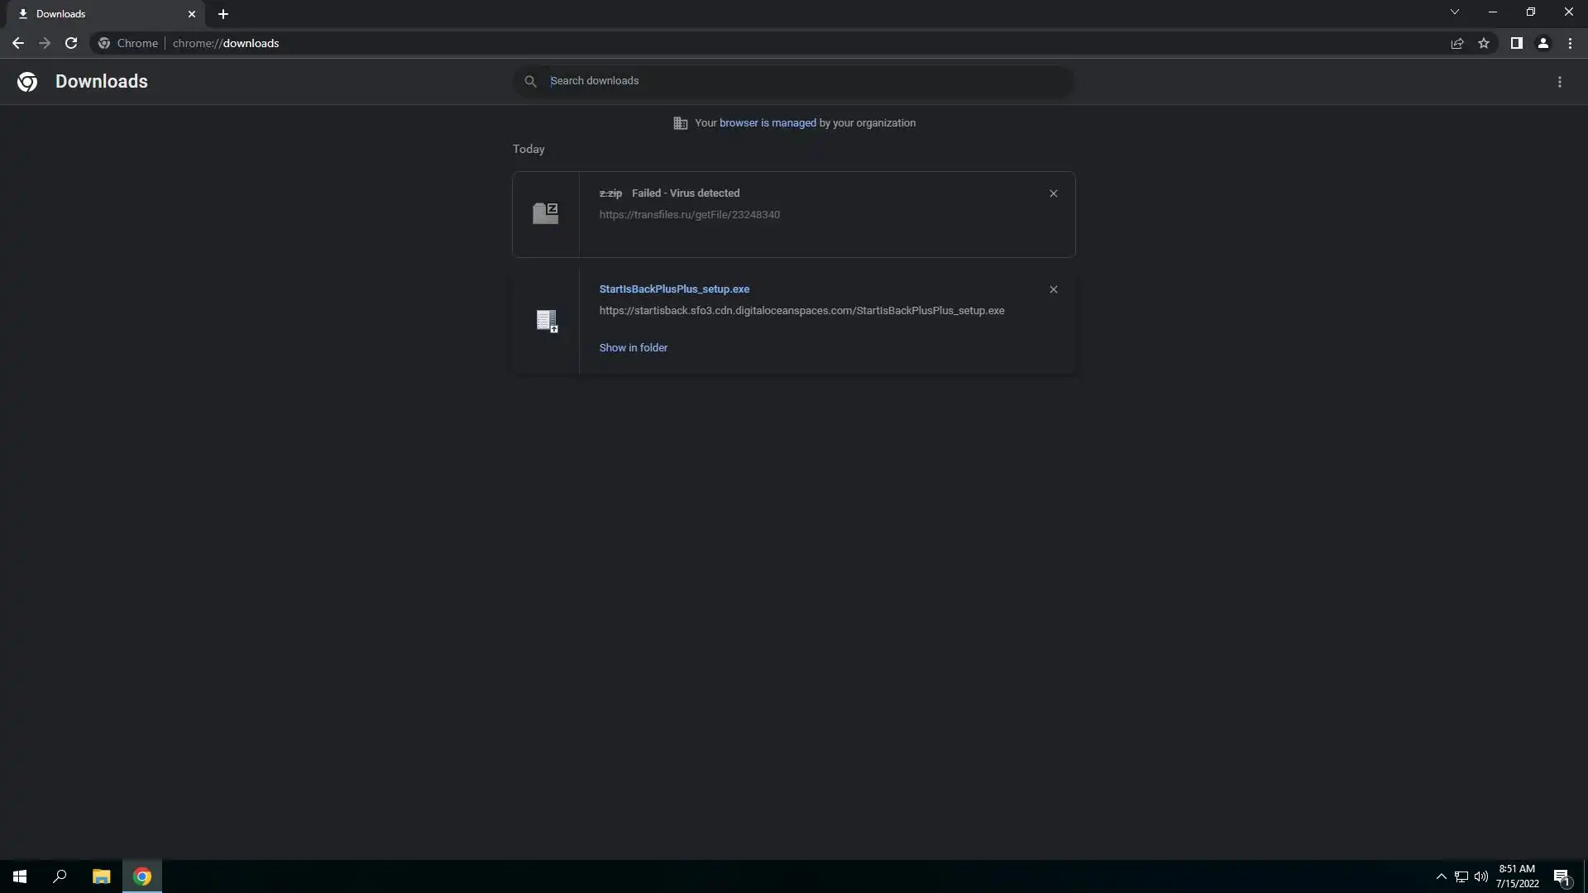
Task: Remove StartIsBackPlusPlus_setup.exe from list
Action: click(x=1053, y=289)
